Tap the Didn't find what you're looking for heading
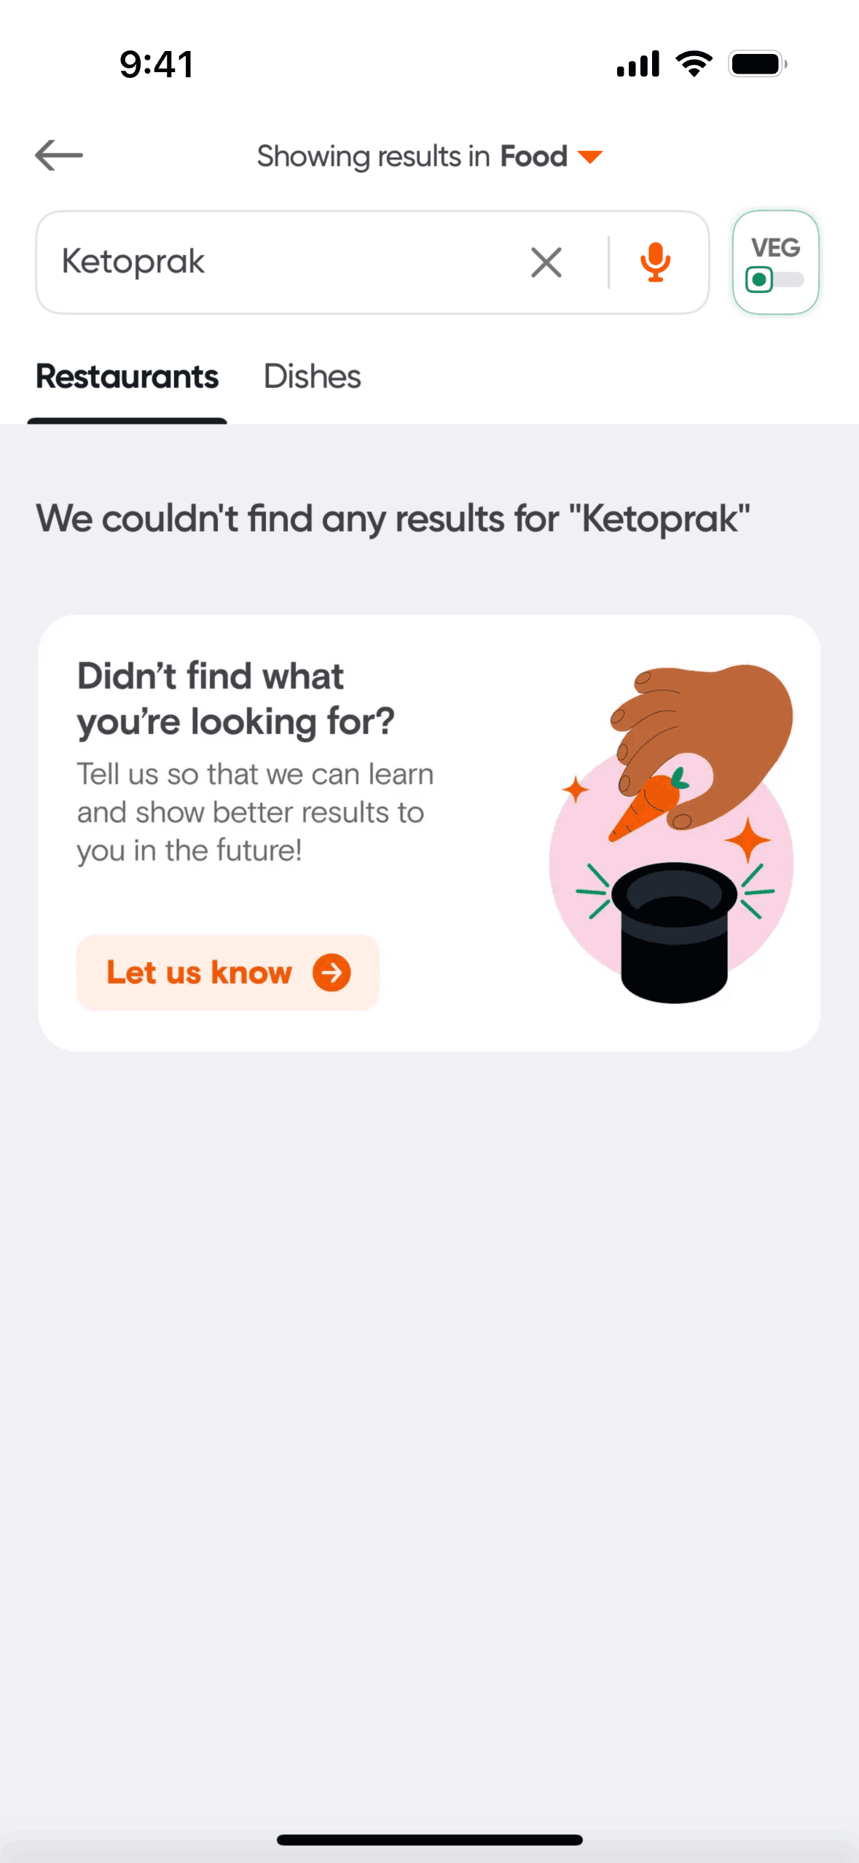 coord(236,699)
